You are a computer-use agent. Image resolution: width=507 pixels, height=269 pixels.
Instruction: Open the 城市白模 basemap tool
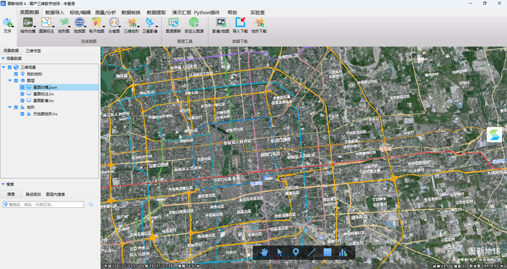[28, 25]
